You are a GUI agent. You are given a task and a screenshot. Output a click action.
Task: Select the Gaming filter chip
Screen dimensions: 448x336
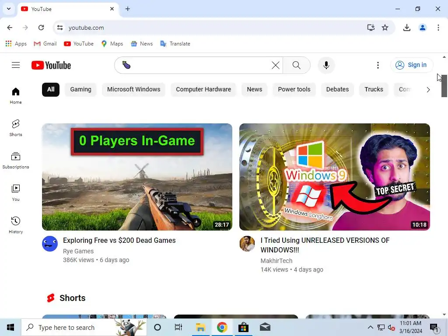81,89
